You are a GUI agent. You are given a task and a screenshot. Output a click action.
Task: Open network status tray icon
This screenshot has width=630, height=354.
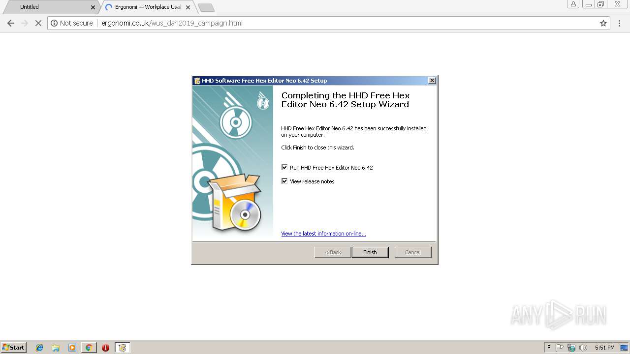[571, 348]
